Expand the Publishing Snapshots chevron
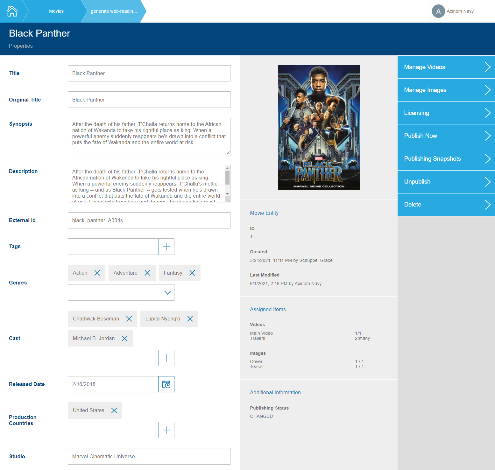495x470 pixels. [487, 158]
